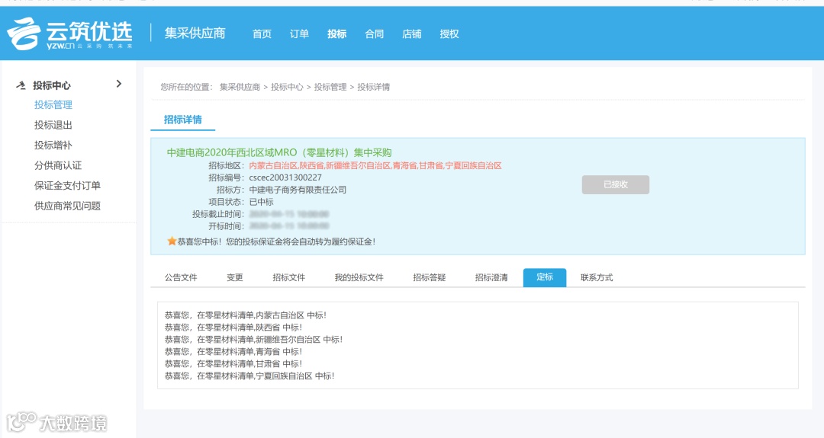The height and width of the screenshot is (438, 824).
Task: Click 投标详情 breadcrumb item
Action: [374, 87]
